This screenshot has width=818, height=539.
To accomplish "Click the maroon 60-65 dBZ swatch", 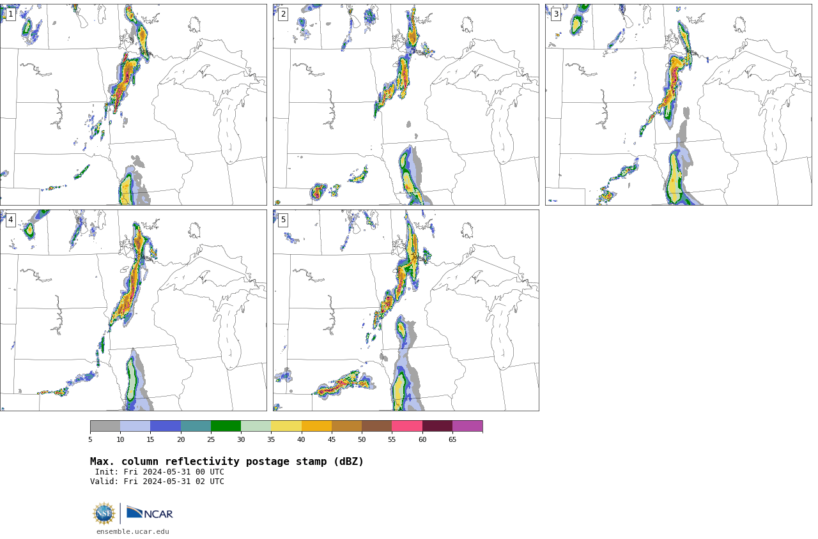I will tap(437, 426).
